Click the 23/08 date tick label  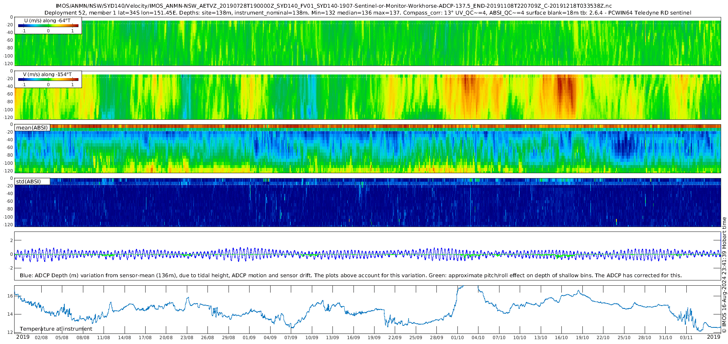pos(187,338)
